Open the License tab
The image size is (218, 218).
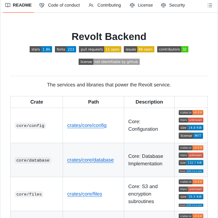[141, 5]
